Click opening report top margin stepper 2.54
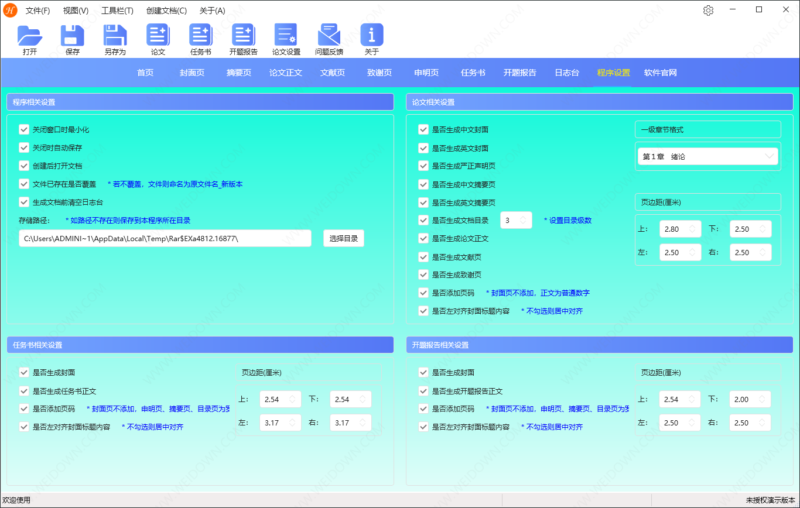 [680, 399]
